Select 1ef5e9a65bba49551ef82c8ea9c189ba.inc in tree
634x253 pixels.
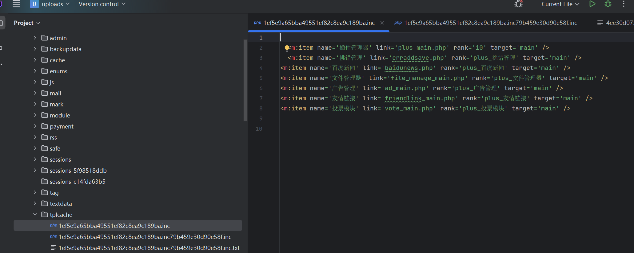pos(128,226)
